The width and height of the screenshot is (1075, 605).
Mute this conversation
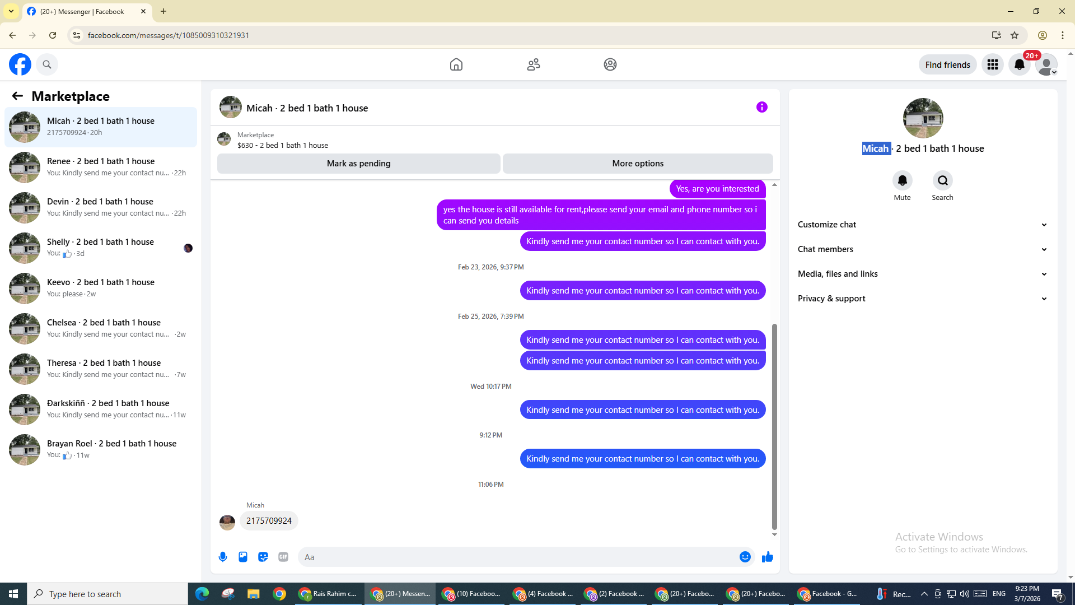pos(902,181)
